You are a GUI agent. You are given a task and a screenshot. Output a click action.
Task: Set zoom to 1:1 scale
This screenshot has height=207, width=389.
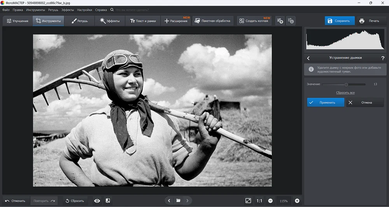click(x=259, y=201)
